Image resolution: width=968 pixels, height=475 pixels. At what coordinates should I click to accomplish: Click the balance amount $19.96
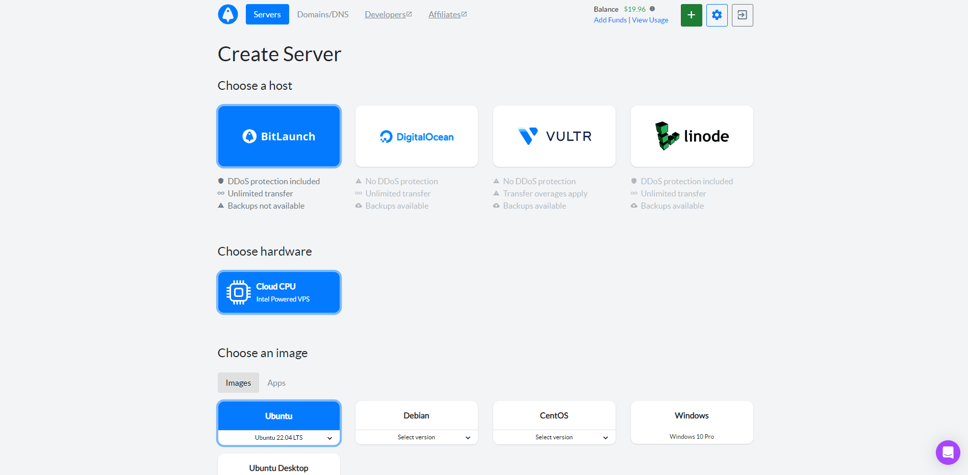click(634, 9)
